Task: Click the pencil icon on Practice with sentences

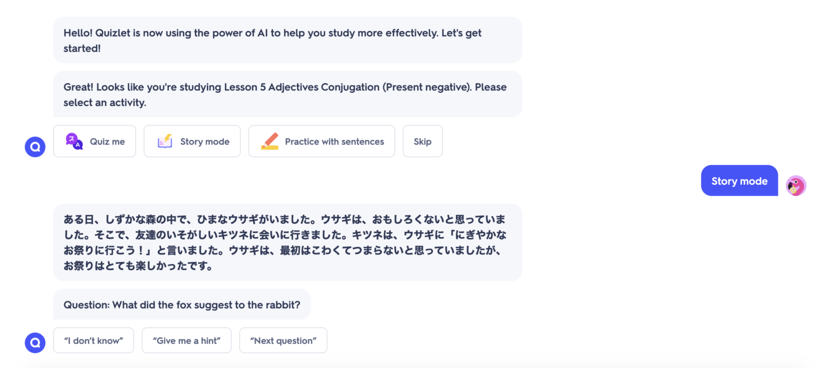Action: (x=269, y=140)
